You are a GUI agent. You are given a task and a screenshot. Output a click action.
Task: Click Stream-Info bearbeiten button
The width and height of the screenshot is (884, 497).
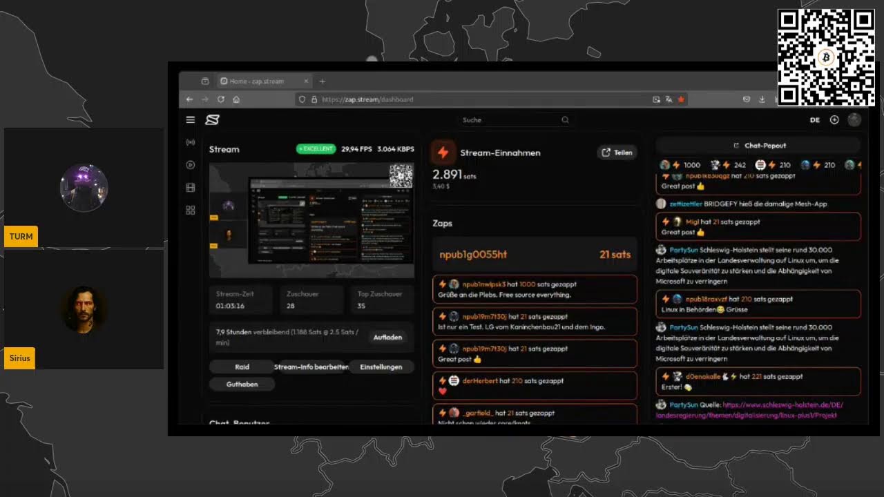click(x=311, y=367)
